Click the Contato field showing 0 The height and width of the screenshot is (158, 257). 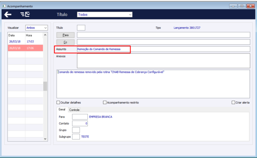(x=80, y=123)
